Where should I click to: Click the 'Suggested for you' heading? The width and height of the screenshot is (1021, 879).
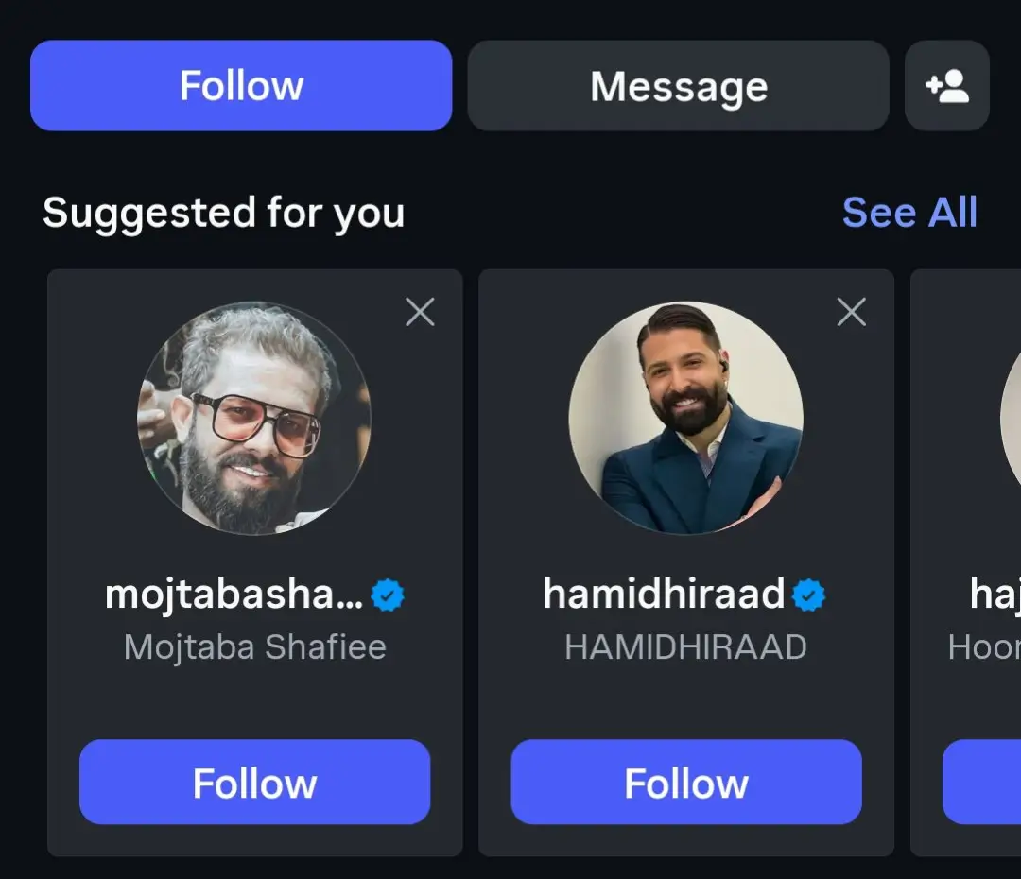pos(224,213)
